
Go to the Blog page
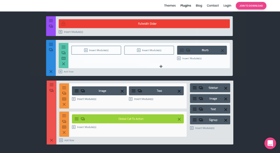199,5
